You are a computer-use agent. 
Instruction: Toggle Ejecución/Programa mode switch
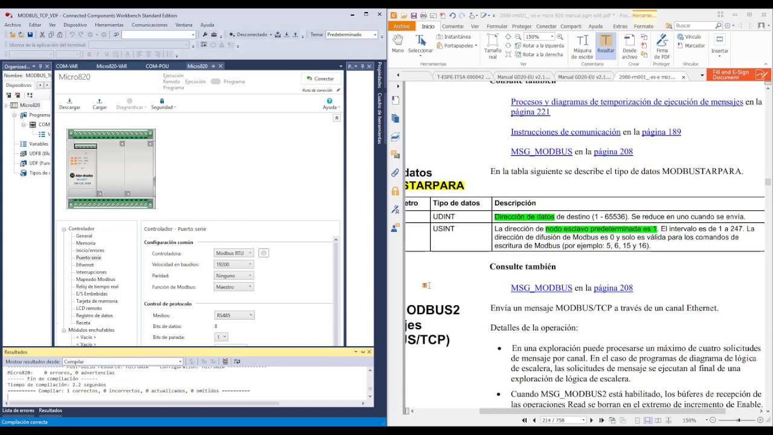pyautogui.click(x=215, y=82)
